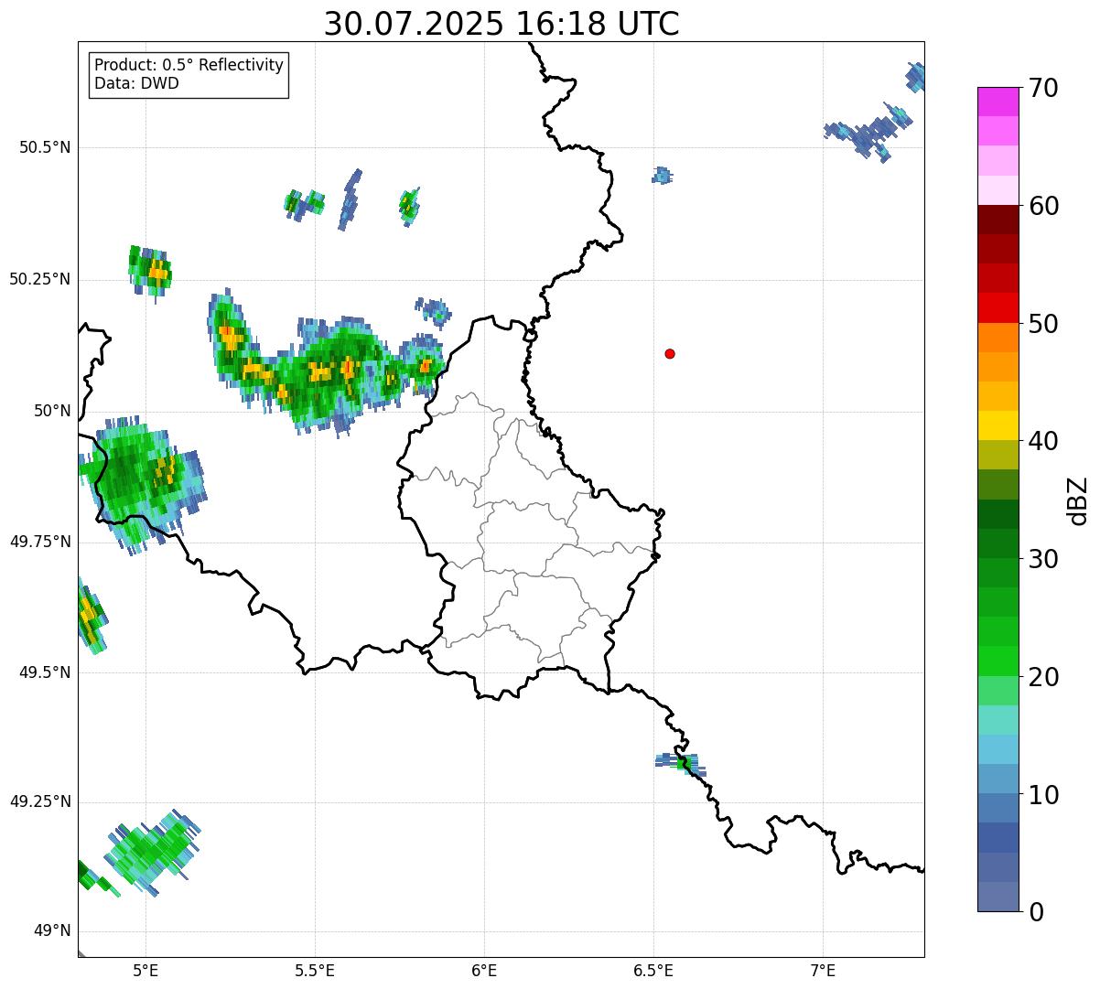Click the 49°N latitude label
The width and height of the screenshot is (1100, 989).
(x=52, y=931)
